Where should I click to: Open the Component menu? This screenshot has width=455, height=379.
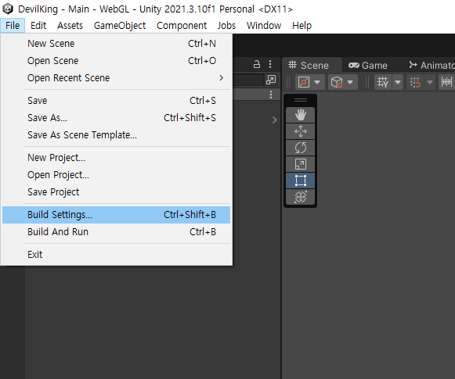tap(182, 26)
